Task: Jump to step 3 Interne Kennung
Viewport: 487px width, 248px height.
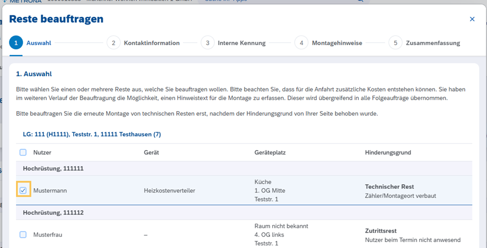Action: click(x=208, y=43)
